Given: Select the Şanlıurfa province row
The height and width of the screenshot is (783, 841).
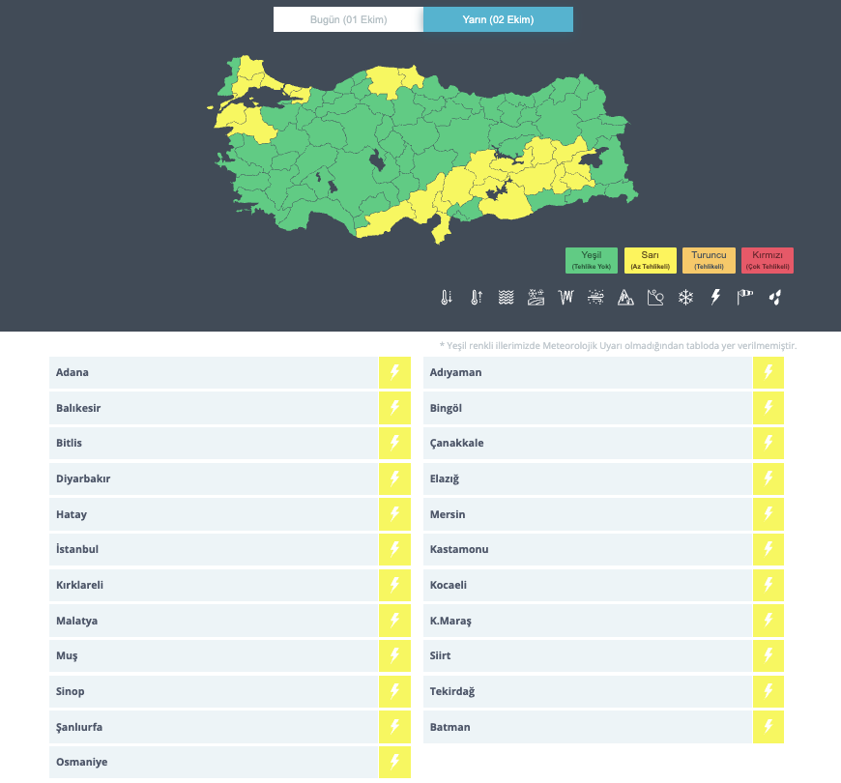Looking at the screenshot, I should tap(230, 727).
